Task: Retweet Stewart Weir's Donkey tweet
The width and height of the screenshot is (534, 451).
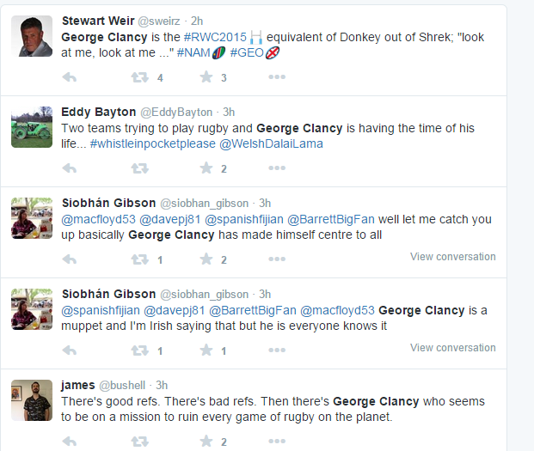Action: click(x=138, y=77)
